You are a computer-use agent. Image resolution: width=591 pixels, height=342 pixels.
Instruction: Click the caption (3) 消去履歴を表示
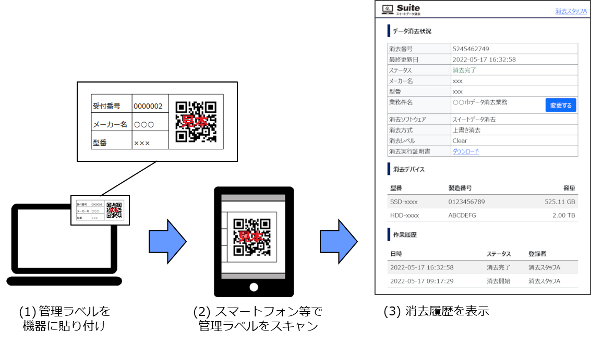click(436, 311)
